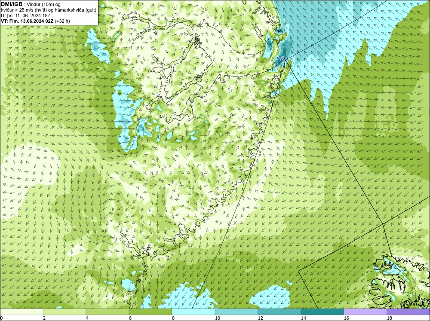The image size is (430, 321).
Task: Click the small purple strong-wind spot on map
Action: [x=282, y=58]
